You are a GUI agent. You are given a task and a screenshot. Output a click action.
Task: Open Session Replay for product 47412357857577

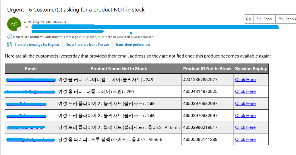point(245,80)
